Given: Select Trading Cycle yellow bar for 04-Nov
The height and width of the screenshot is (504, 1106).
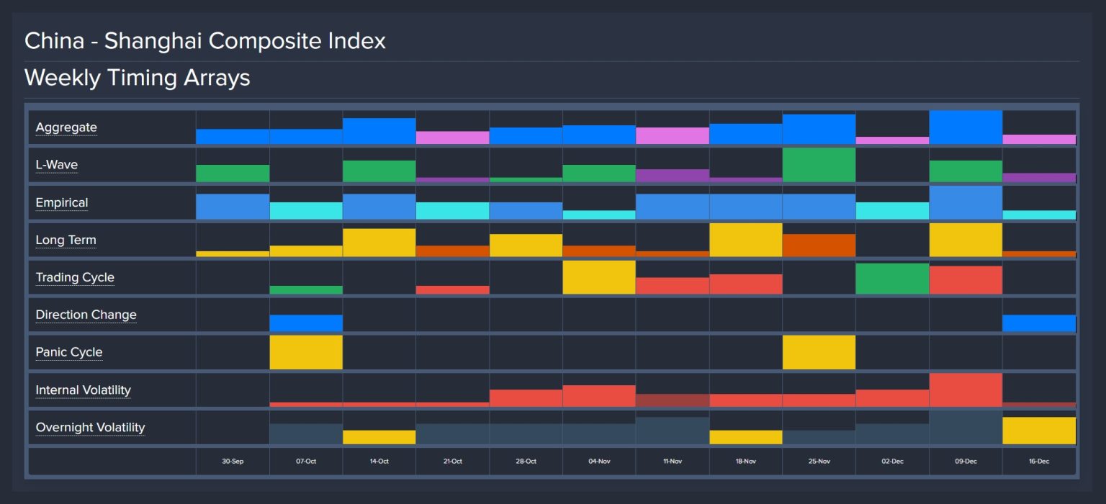Looking at the screenshot, I should coord(599,277).
